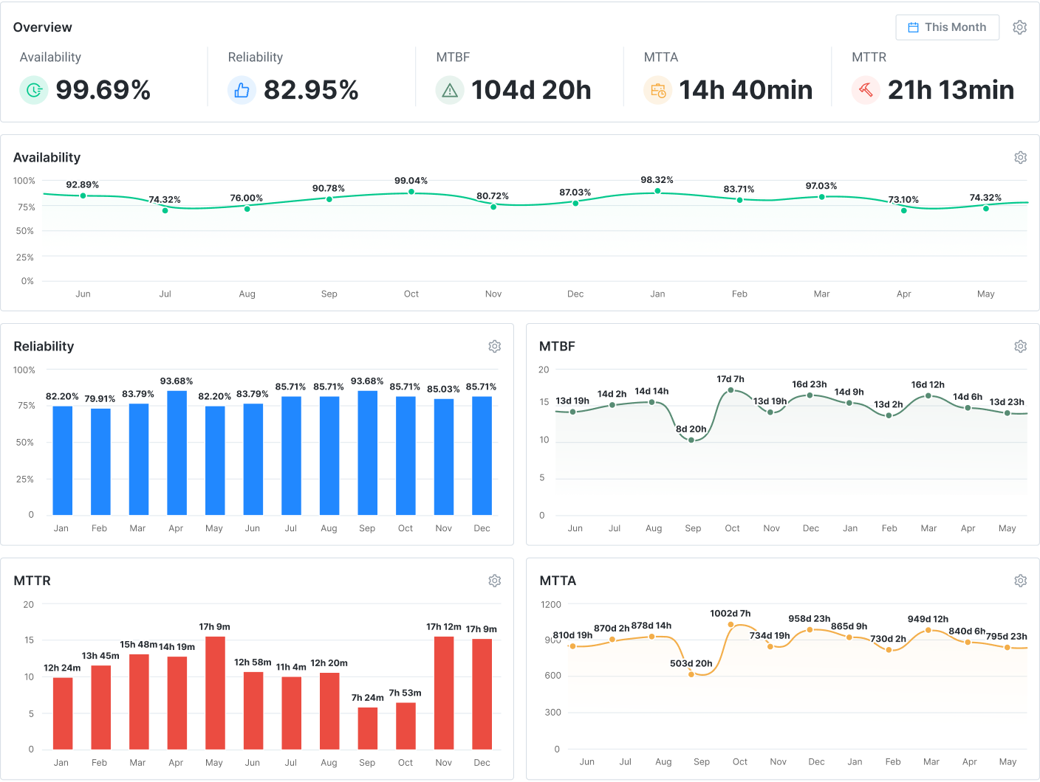Click the 104d 20h MTBF value
The image size is (1040, 782).
tap(531, 90)
